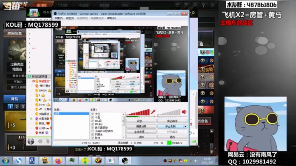Viewport: 296px width, 166px height.
Task: Adjust the microphone volume bars
Action: [138, 112]
